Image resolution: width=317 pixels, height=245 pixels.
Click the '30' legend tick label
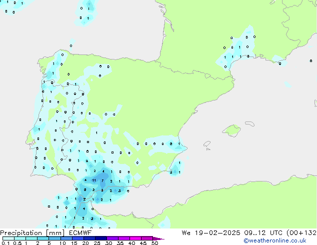(x=108, y=243)
